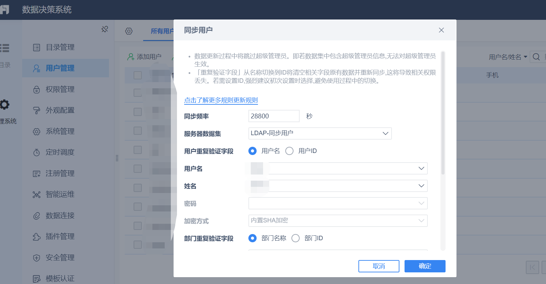
Task: Select the 用户名 radio option
Action: pos(252,151)
